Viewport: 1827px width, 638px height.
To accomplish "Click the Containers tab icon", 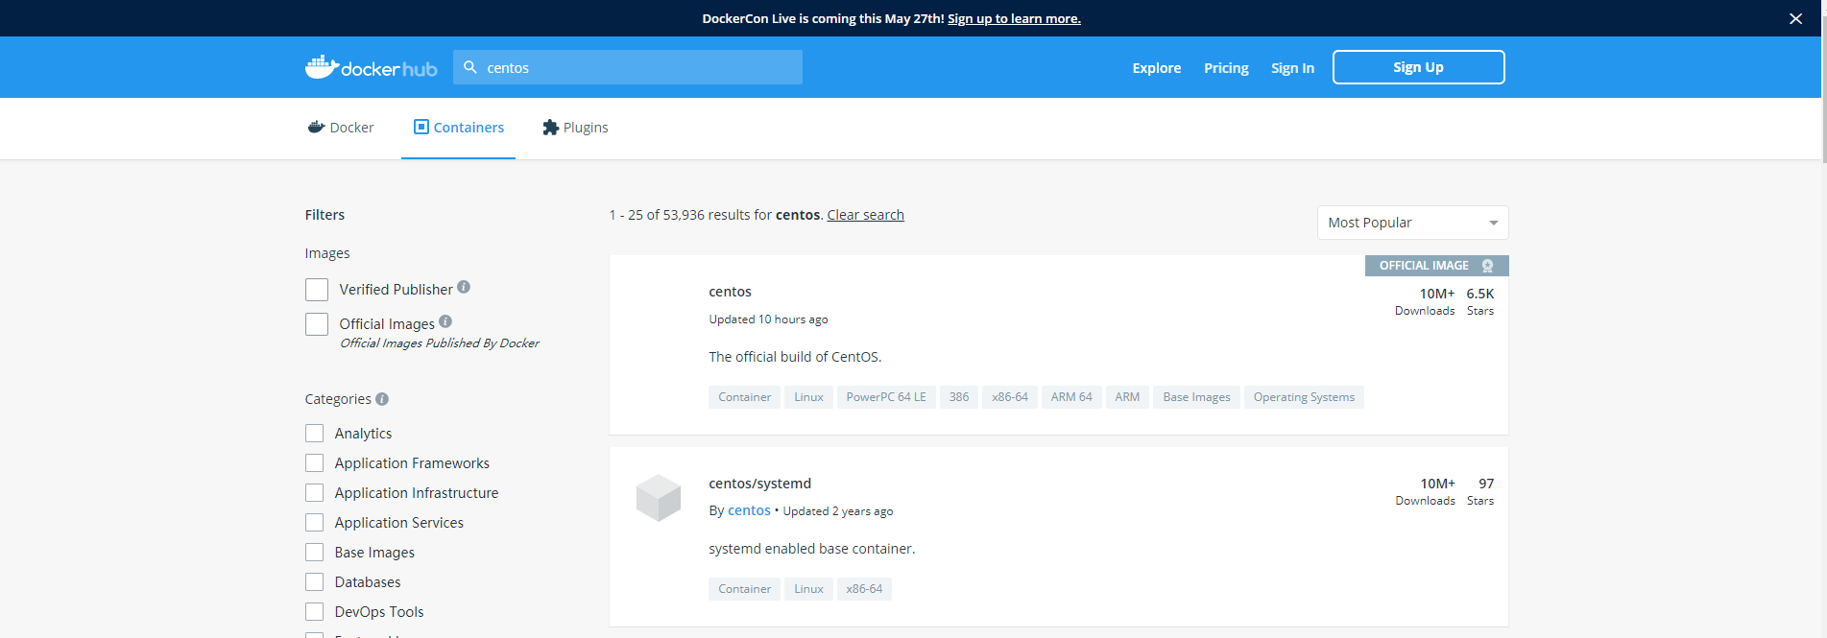I will pos(421,127).
